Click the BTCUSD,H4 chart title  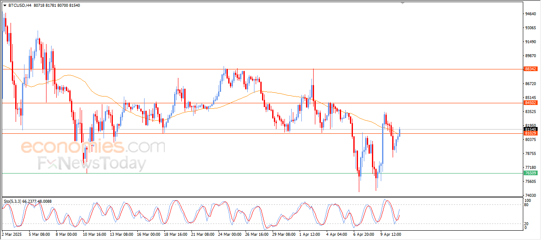(20, 6)
